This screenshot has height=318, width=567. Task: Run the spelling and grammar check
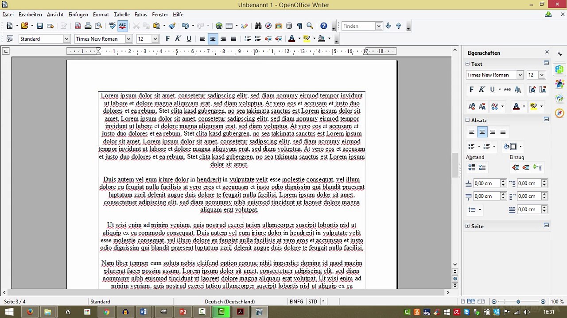point(112,26)
